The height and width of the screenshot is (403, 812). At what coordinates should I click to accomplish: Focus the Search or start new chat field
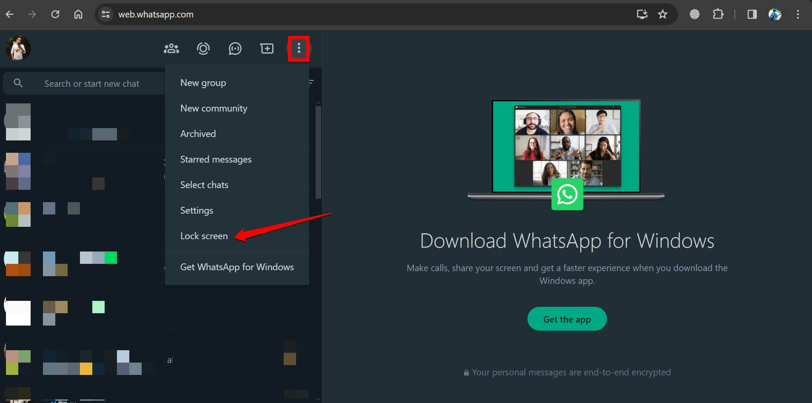click(x=91, y=83)
